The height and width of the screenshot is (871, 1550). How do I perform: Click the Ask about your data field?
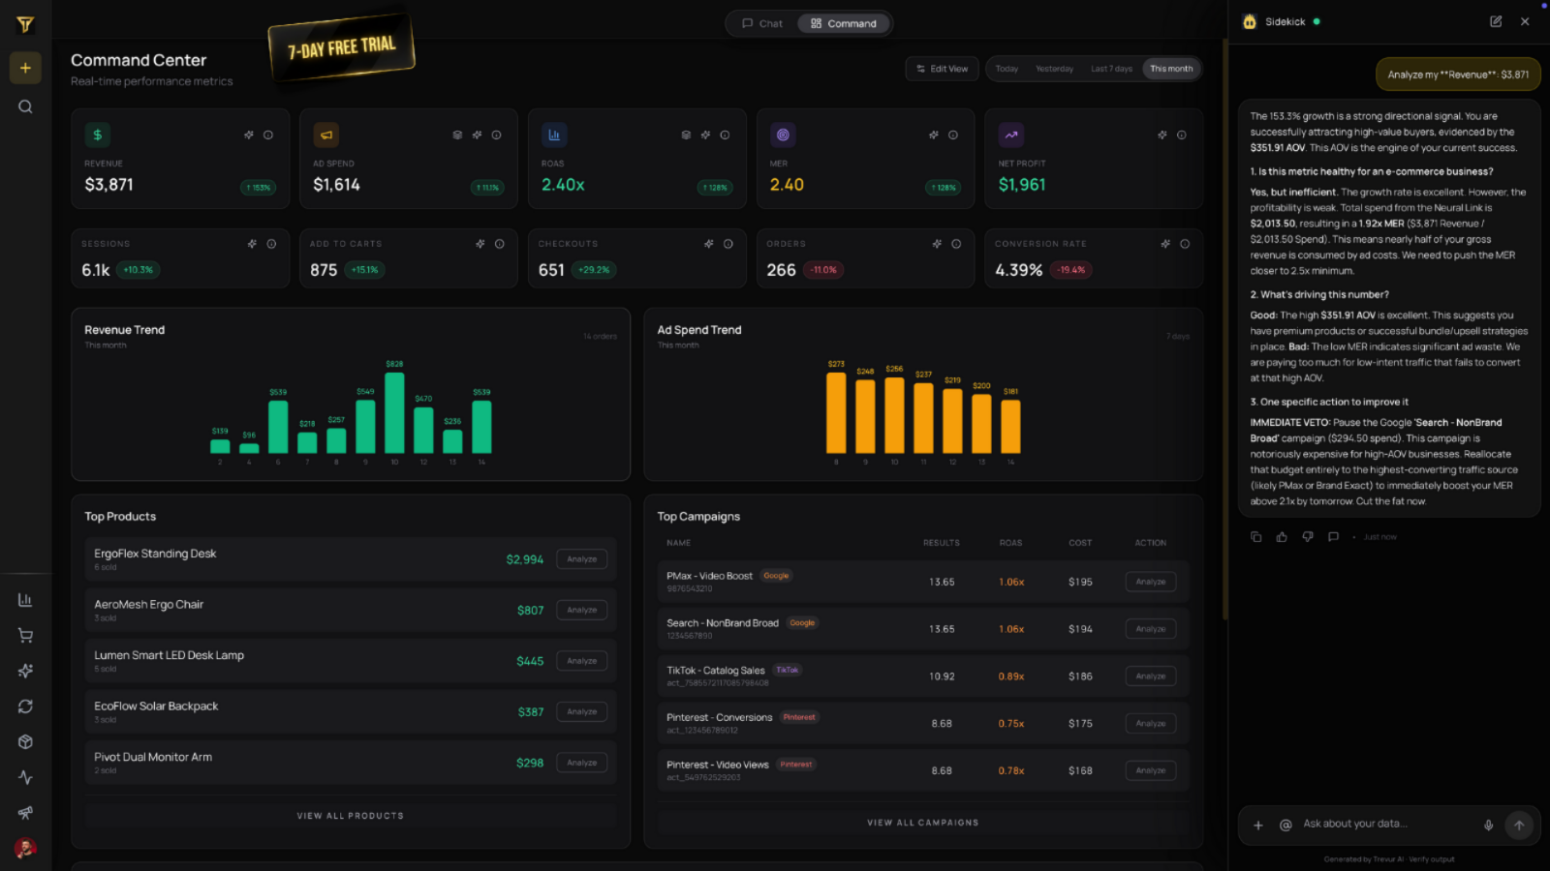tap(1385, 825)
